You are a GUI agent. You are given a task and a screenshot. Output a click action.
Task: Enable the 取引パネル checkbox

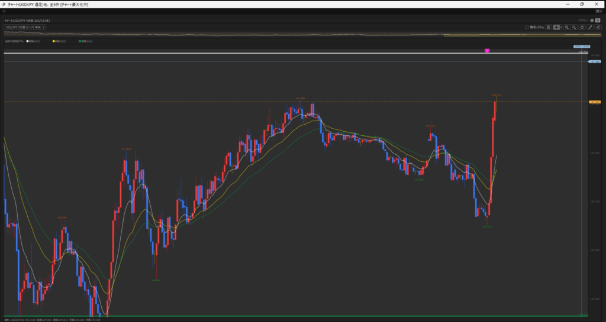[527, 27]
